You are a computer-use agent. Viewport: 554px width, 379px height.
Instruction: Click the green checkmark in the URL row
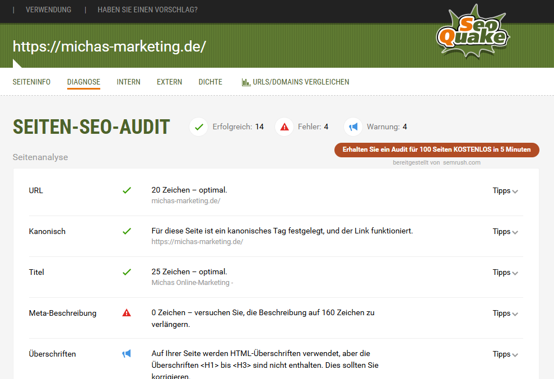(x=127, y=190)
